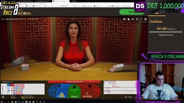
Task: Open the video camera settings icon
Action: [x=129, y=19]
